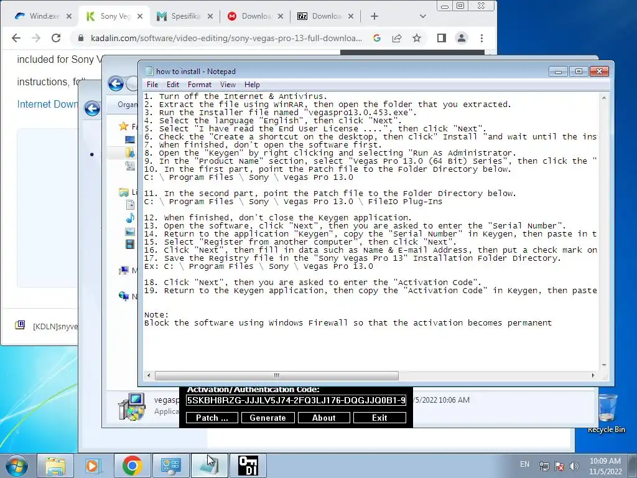Share this page icon in Chrome

pyautogui.click(x=397, y=38)
